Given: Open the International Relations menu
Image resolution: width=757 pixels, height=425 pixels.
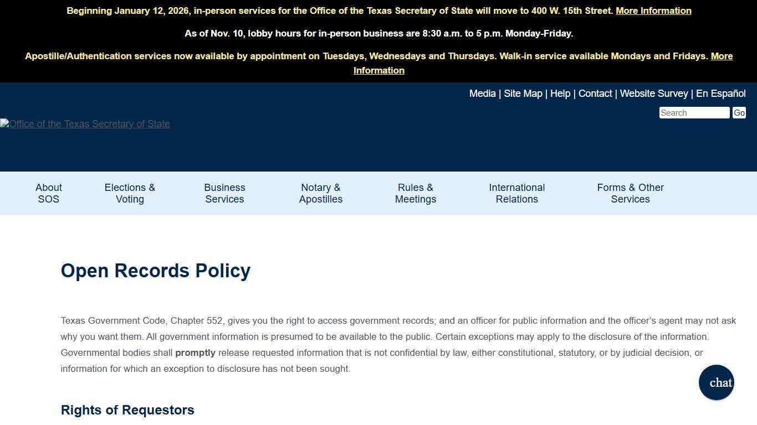Looking at the screenshot, I should tap(516, 193).
